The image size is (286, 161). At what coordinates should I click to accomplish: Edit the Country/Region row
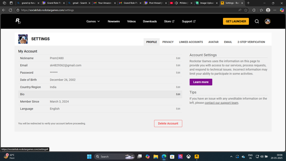178,87
